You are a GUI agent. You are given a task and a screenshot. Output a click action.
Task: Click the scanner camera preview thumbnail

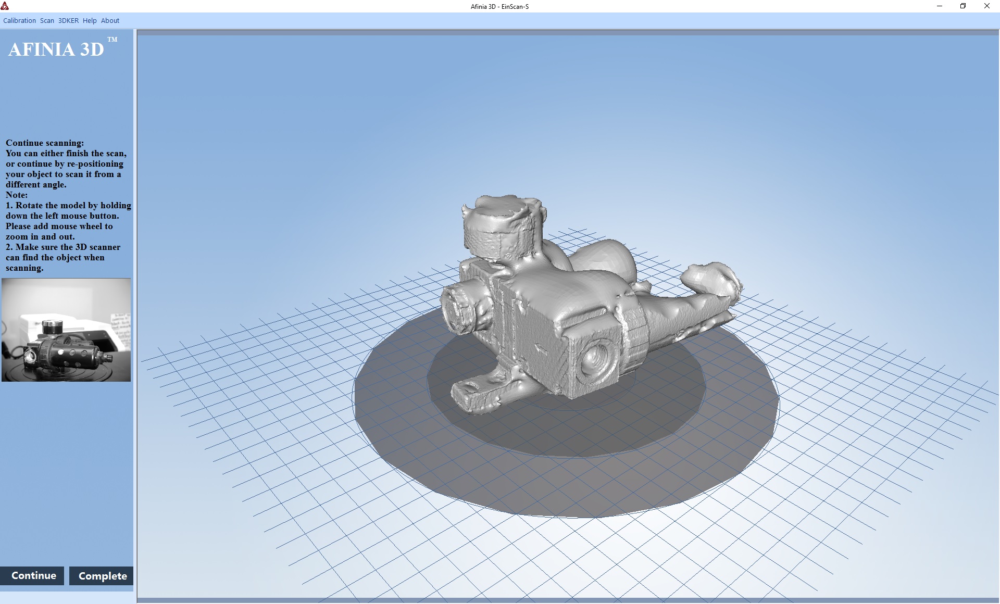(66, 330)
